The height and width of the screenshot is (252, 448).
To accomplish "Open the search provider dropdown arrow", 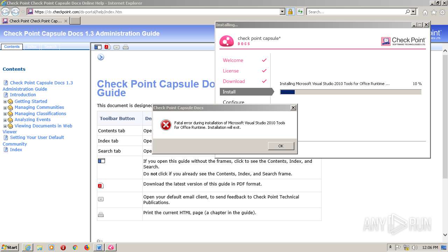I will pyautogui.click(x=414, y=12).
